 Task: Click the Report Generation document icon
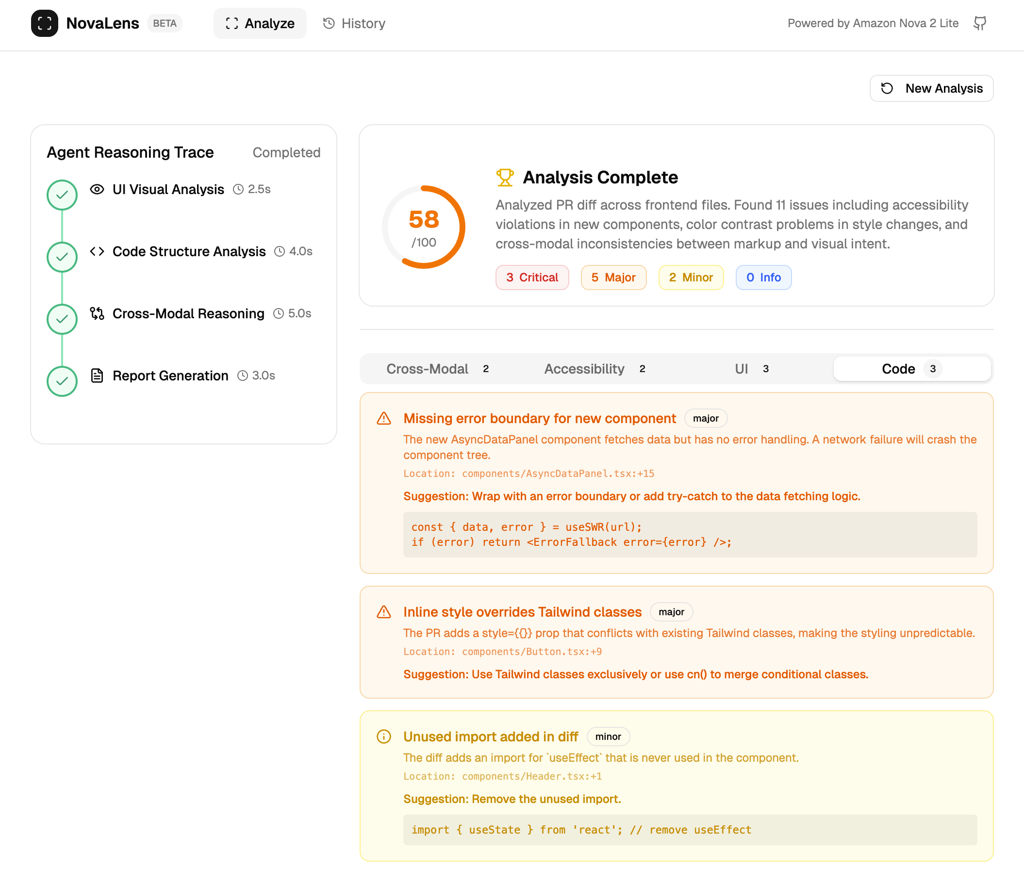pos(97,376)
